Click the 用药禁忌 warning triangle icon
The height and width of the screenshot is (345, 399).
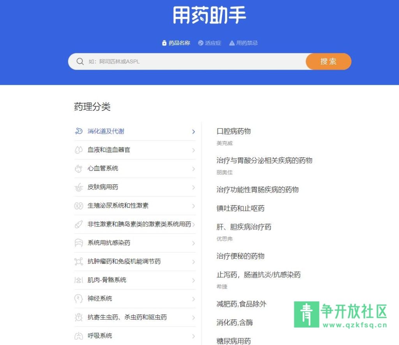point(232,43)
